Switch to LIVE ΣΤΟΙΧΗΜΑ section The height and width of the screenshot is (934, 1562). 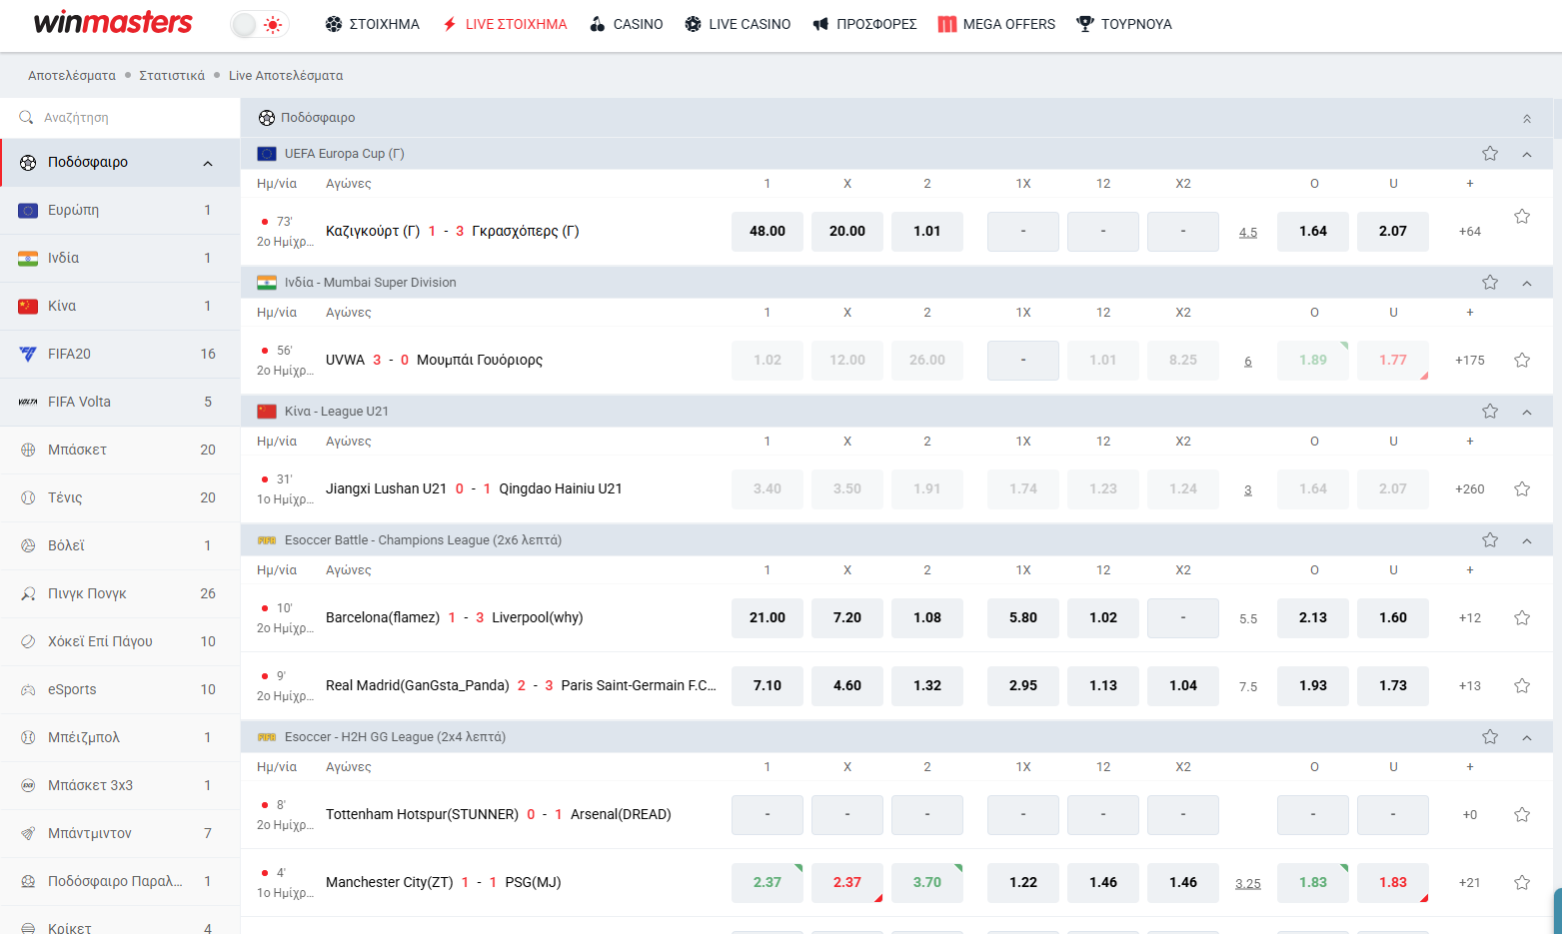pos(504,24)
